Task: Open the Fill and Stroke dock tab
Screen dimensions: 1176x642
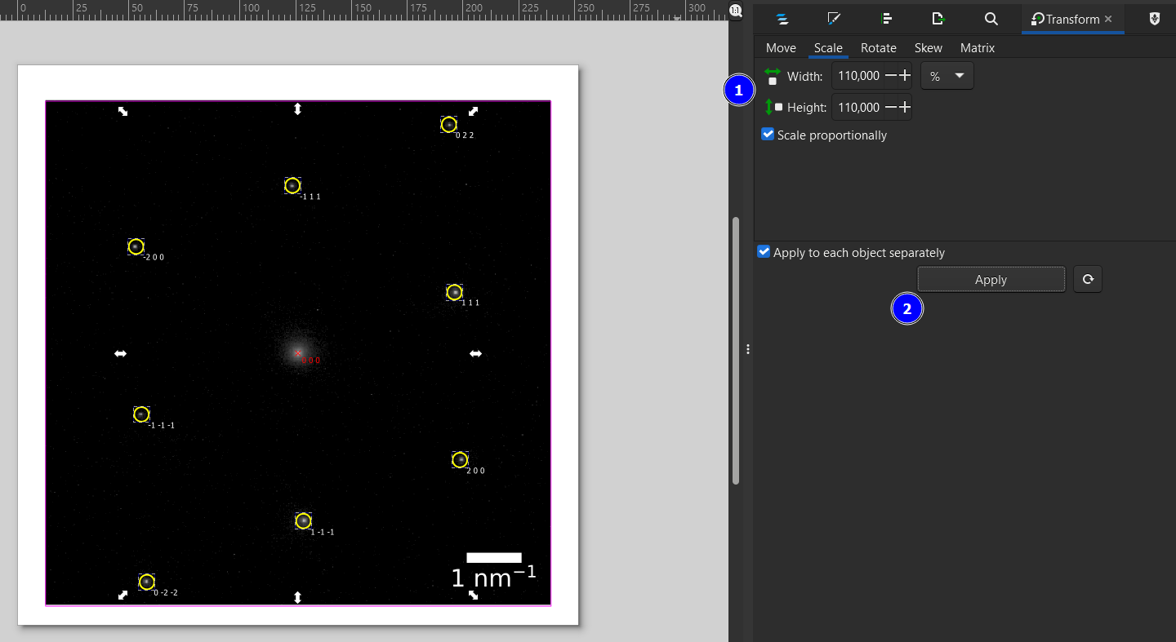Action: 834,19
